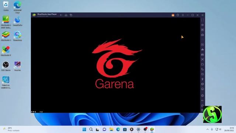Select BlueStacks X desktop shortcut
Screen dimensions: 236x133
tap(6, 51)
